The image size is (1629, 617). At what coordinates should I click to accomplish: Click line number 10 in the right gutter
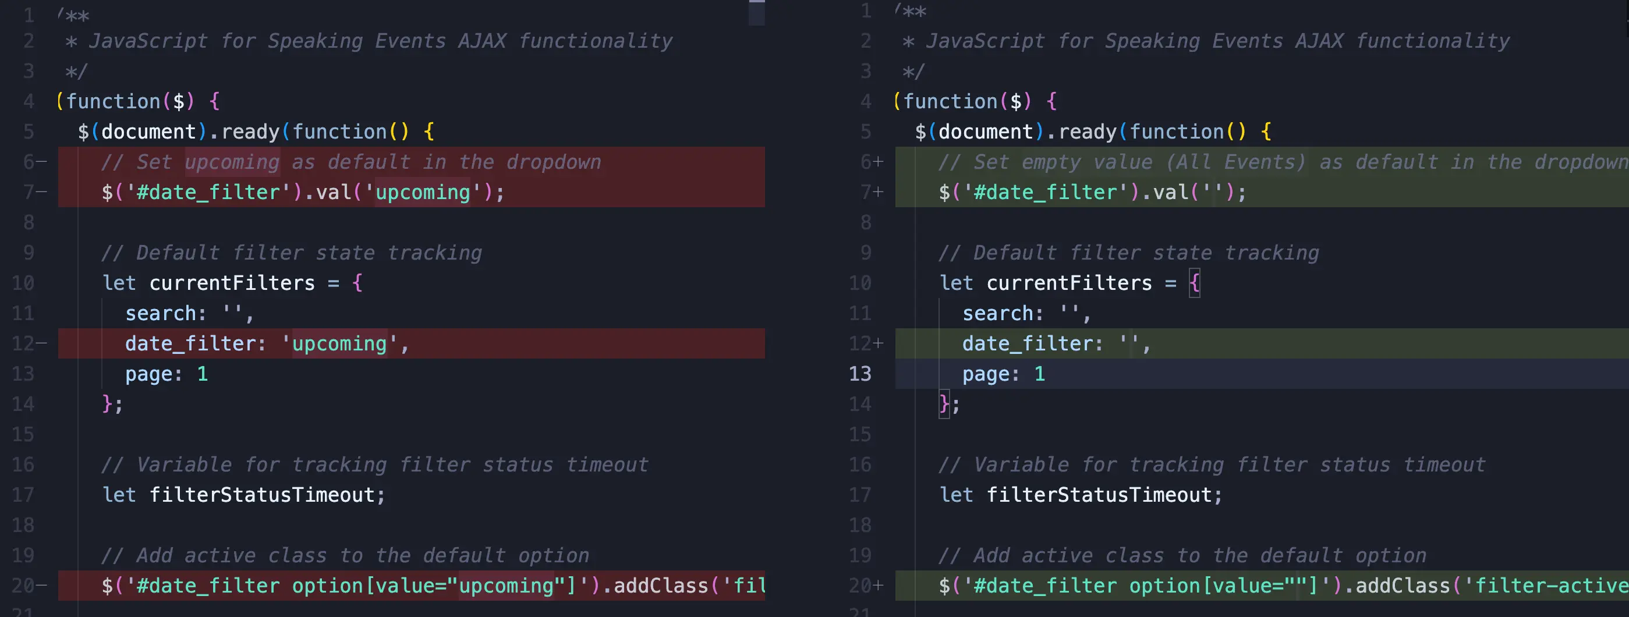pyautogui.click(x=860, y=282)
